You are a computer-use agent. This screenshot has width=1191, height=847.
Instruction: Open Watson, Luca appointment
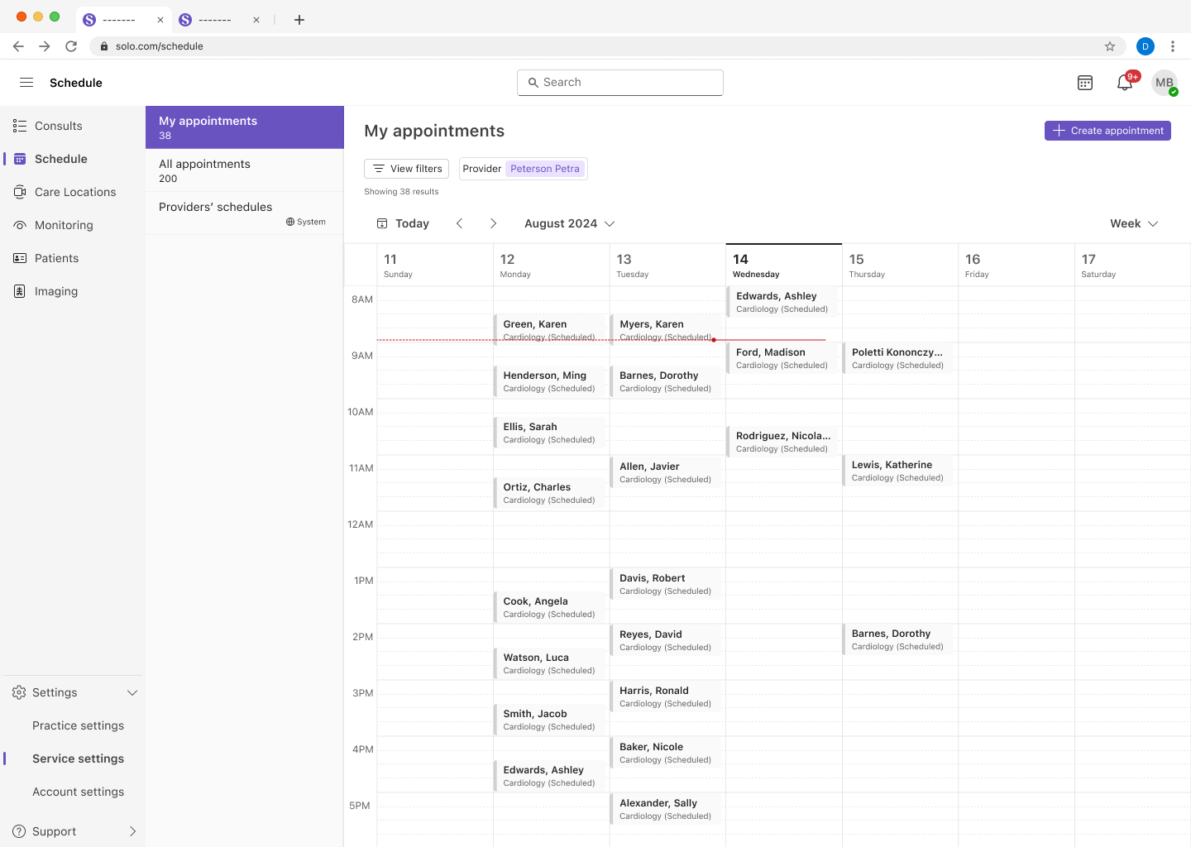coord(549,662)
